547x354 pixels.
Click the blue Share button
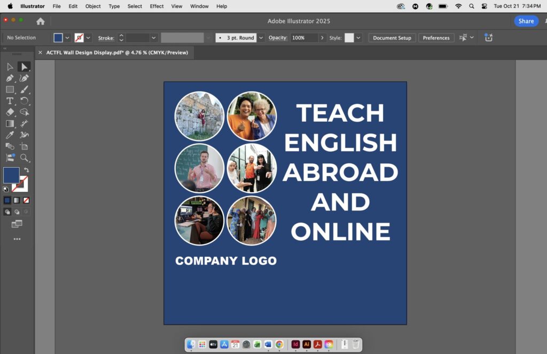[x=526, y=21]
